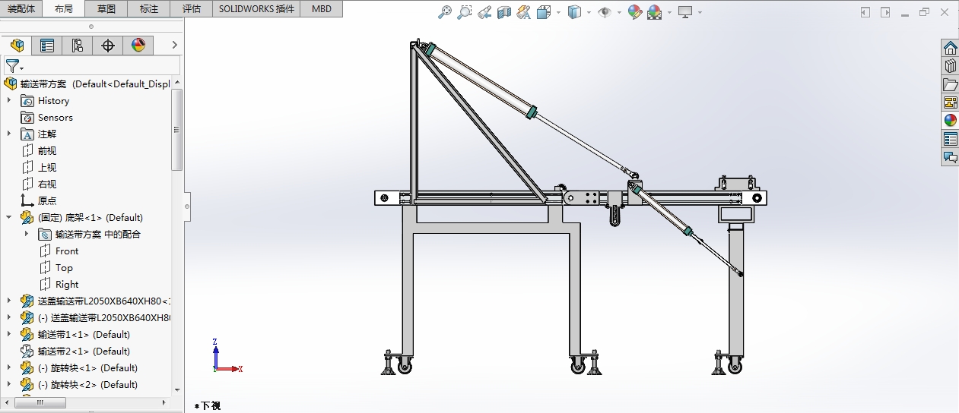This screenshot has height=413, width=959.
Task: Show more manager tabs chevron
Action: [x=174, y=46]
